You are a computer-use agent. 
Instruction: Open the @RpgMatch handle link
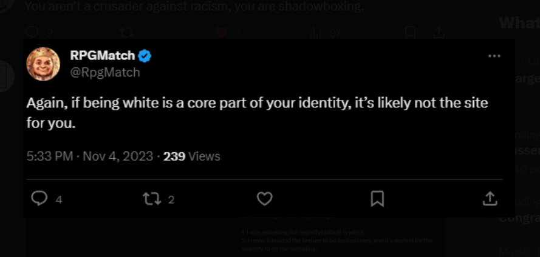click(x=104, y=73)
